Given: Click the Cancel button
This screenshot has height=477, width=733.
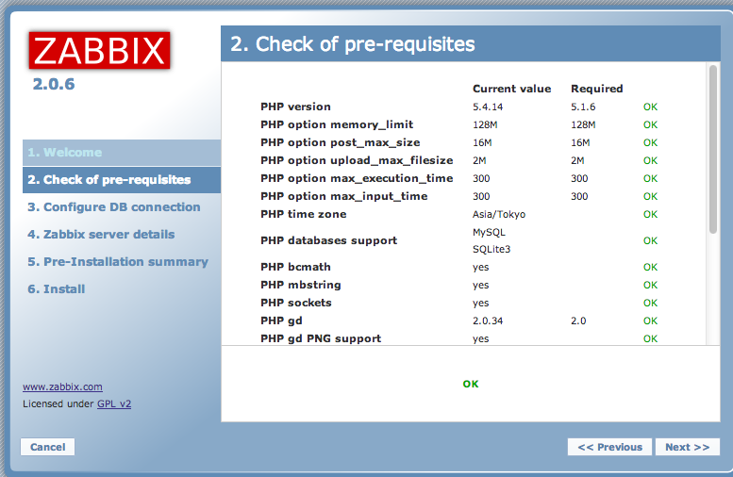Looking at the screenshot, I should (x=48, y=447).
